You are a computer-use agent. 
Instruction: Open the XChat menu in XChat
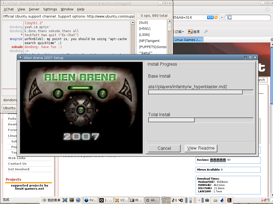[x=9, y=9]
